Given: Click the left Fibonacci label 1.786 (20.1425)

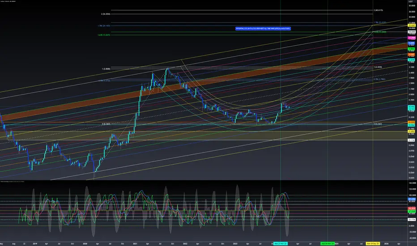Looking at the screenshot, I should click(x=104, y=26).
